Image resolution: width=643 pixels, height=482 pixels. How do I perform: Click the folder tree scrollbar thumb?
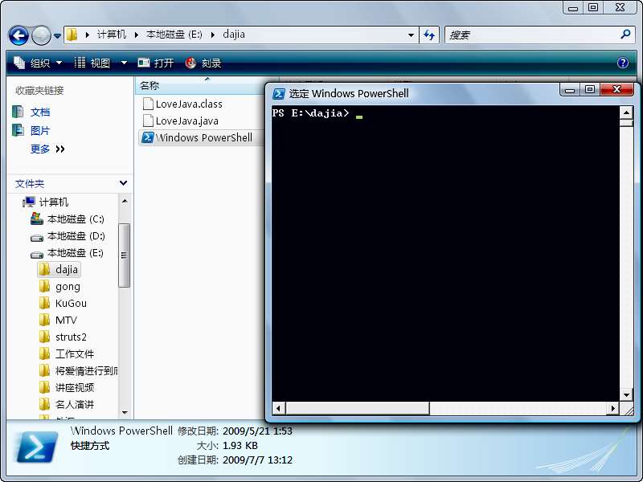pyautogui.click(x=125, y=255)
